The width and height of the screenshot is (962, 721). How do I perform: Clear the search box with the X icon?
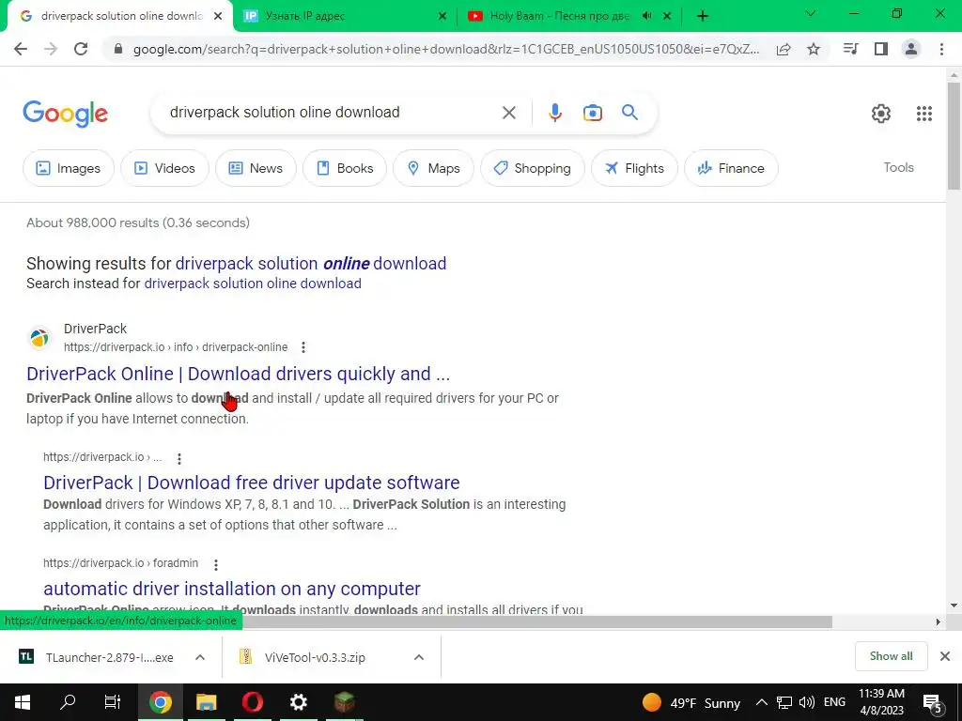[x=508, y=113]
